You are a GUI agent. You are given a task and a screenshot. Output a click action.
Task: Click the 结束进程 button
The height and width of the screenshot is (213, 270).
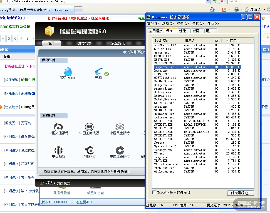(x=240, y=193)
